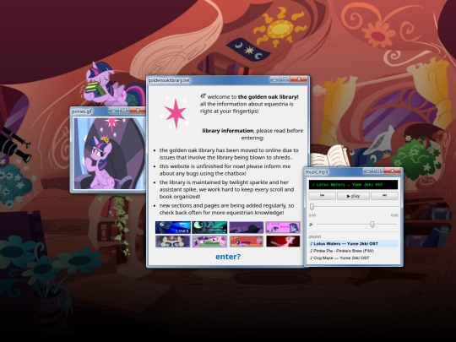Screen dimensions: 456x342
Task: Click the volume slider handle
Action: tap(372, 225)
